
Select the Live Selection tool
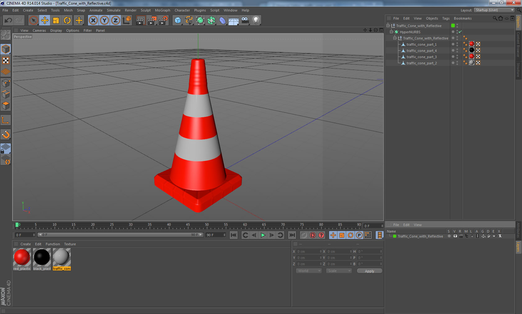33,21
